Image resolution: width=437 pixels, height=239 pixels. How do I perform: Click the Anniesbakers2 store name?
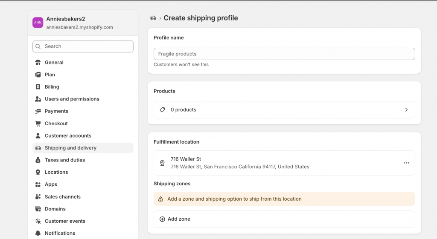tap(66, 19)
